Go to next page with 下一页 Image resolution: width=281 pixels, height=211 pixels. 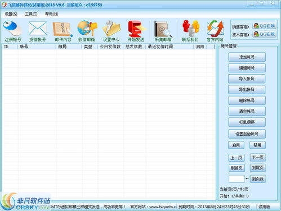(x=258, y=158)
